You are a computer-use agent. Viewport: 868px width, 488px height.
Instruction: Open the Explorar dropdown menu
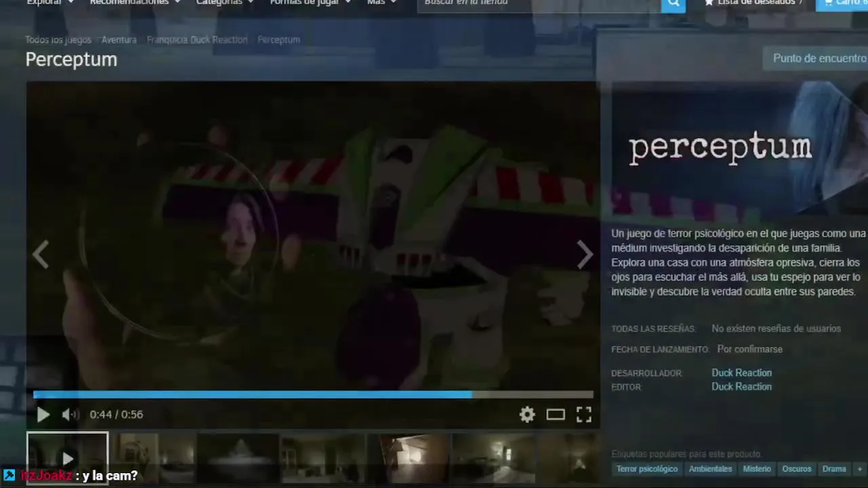tap(50, 3)
